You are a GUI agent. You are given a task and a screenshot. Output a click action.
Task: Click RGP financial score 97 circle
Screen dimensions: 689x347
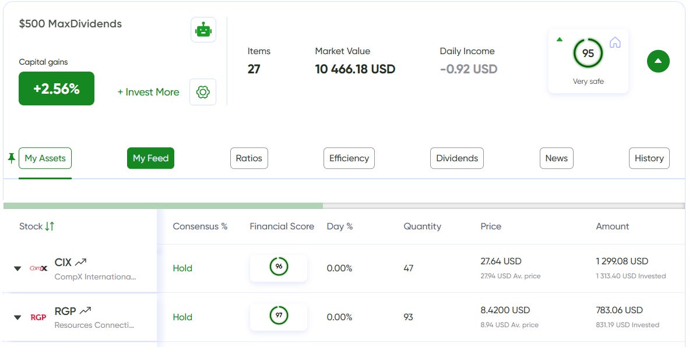(279, 315)
